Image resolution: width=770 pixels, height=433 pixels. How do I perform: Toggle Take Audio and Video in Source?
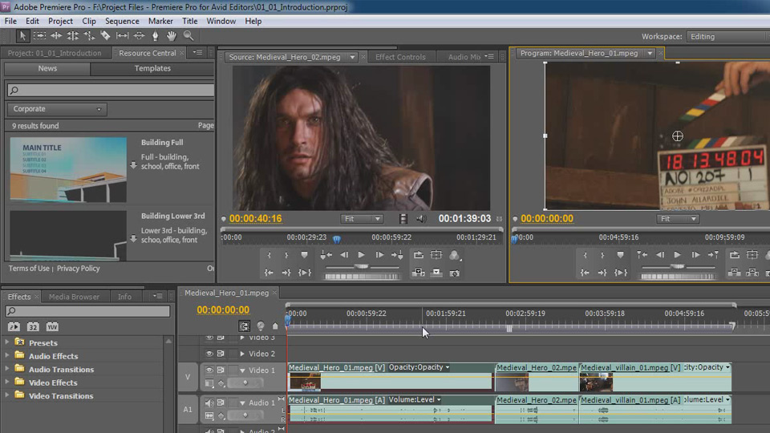(x=403, y=219)
